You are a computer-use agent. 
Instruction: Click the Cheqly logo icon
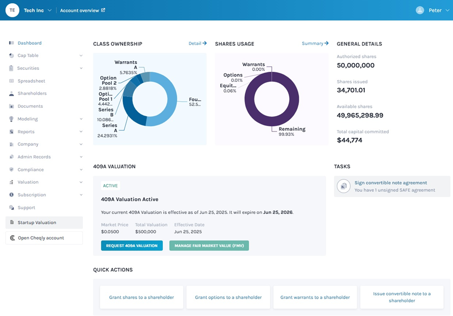(12, 238)
